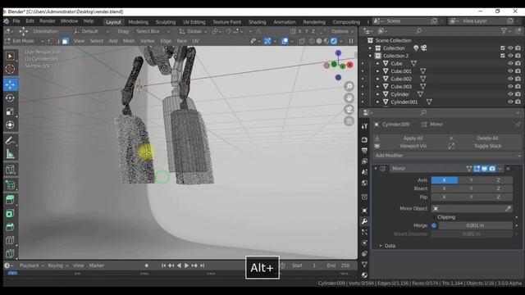Viewport: 525px width, 295px height.
Task: Select the Select Box tool in toolbar
Action: 10,57
